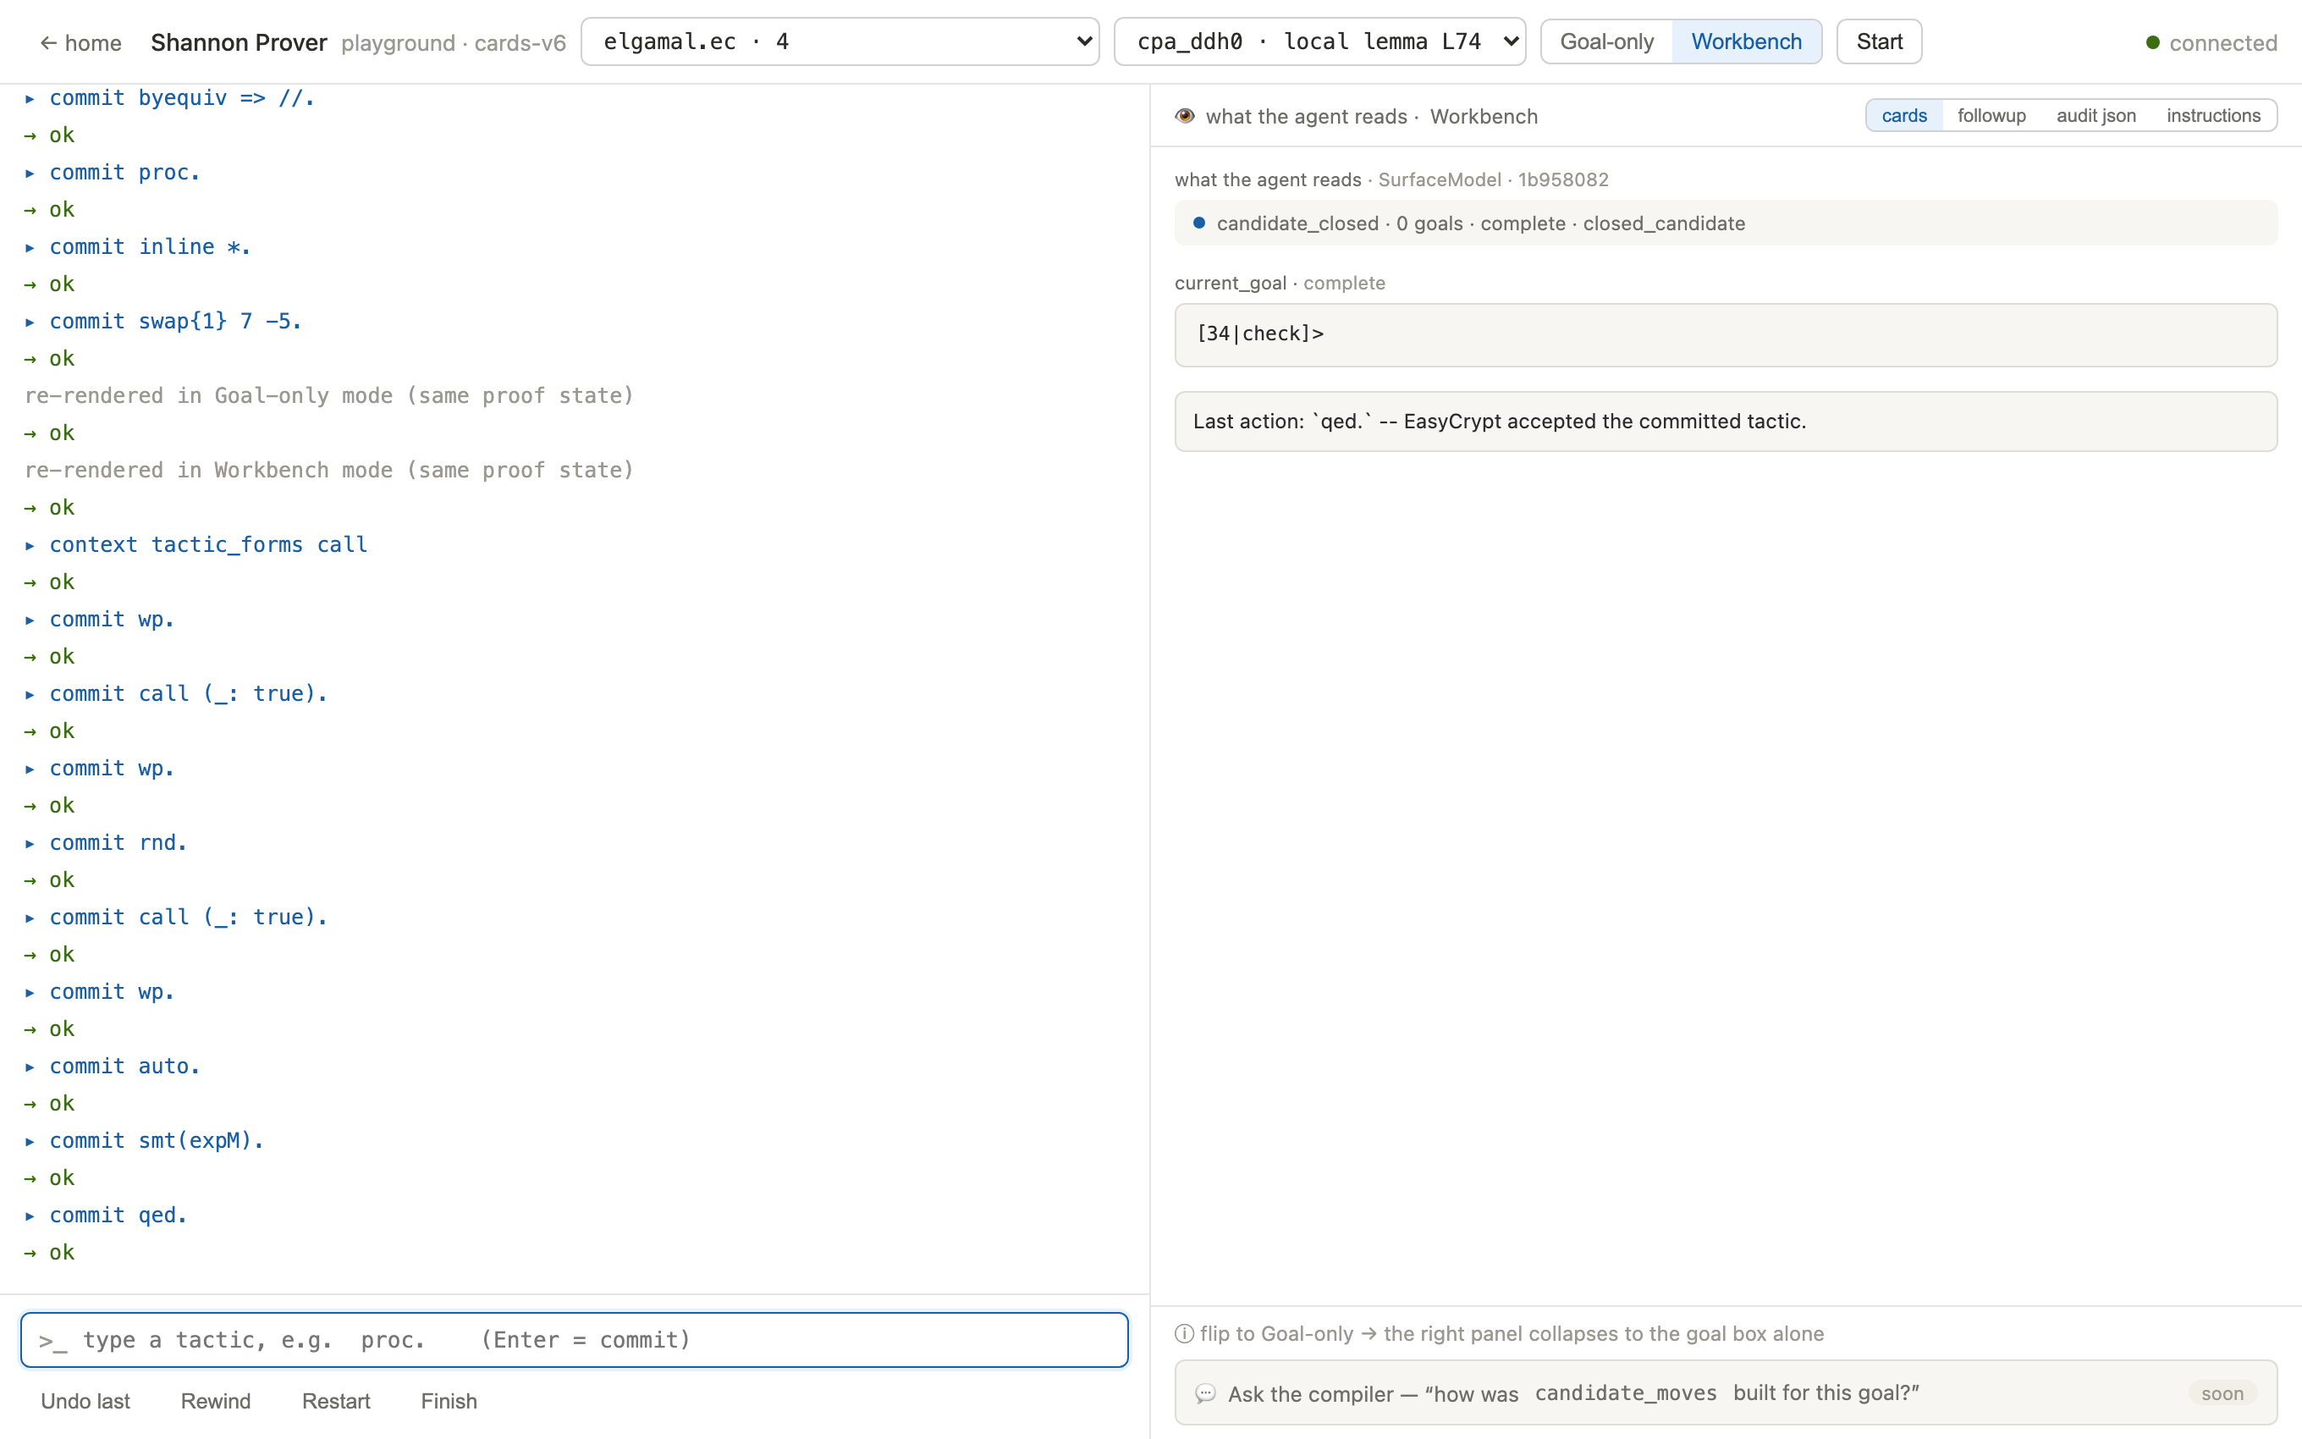Click the log line commit rnd.
The height and width of the screenshot is (1439, 2302).
coord(118,842)
